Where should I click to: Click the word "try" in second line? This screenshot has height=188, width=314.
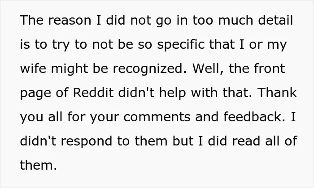coord(61,45)
